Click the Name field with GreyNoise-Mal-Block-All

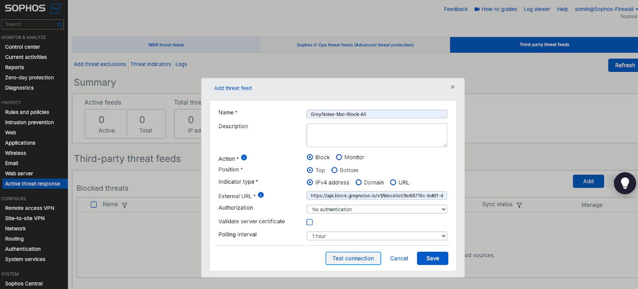(x=377, y=114)
